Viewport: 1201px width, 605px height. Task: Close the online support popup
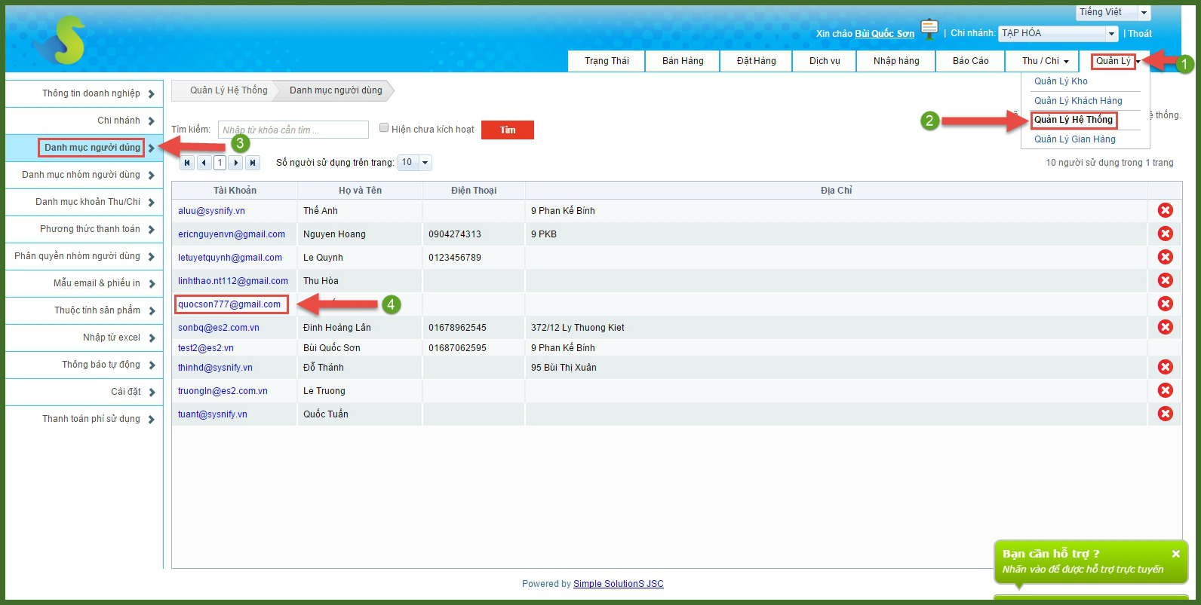pyautogui.click(x=1175, y=554)
